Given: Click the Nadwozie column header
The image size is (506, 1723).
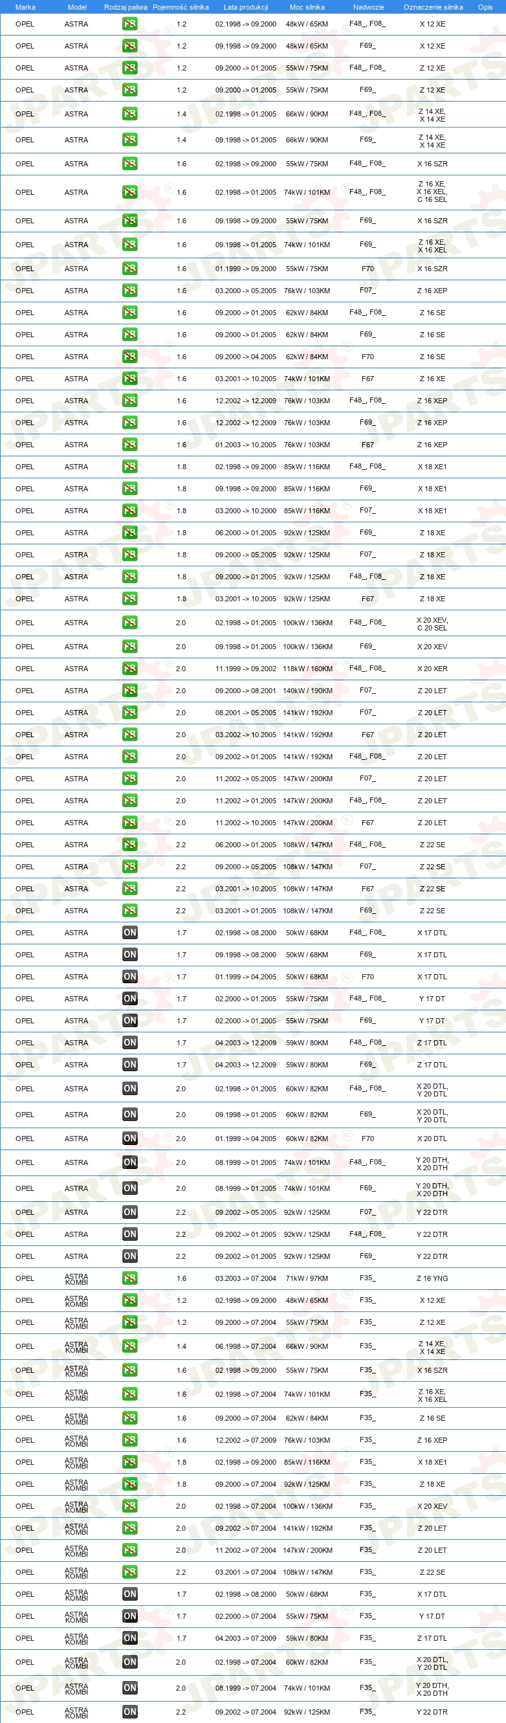Looking at the screenshot, I should pyautogui.click(x=368, y=7).
